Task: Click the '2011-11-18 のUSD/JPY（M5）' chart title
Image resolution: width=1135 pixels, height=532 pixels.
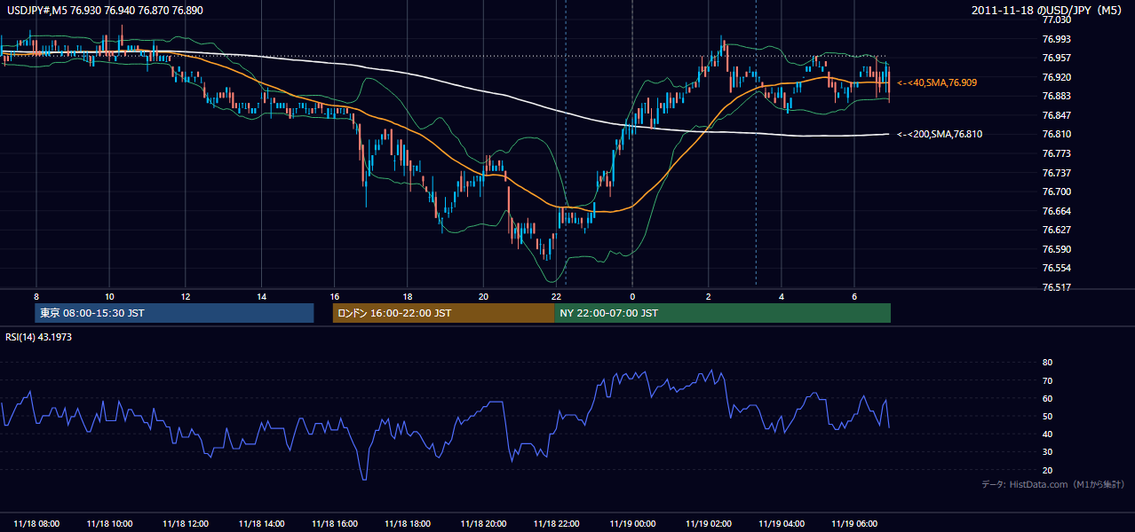Action: pos(1047,11)
